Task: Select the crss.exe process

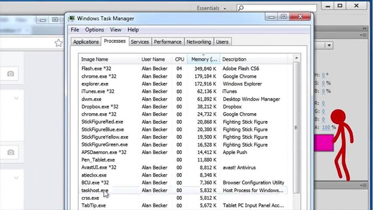Action: (90, 198)
